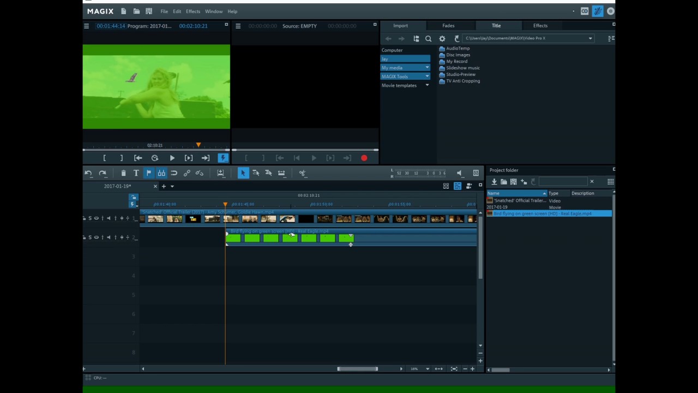Viewport: 698px width, 393px height.
Task: Toggle the lightning performance button in program monitor
Action: pyautogui.click(x=222, y=158)
